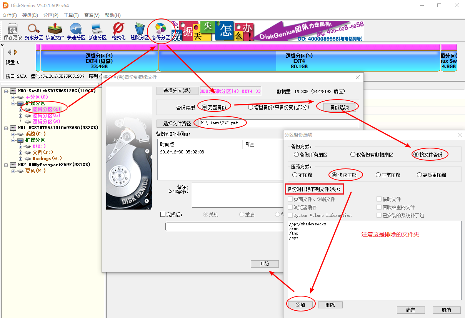
Task: Open Backup Options (备份选项) button
Action: click(340, 107)
